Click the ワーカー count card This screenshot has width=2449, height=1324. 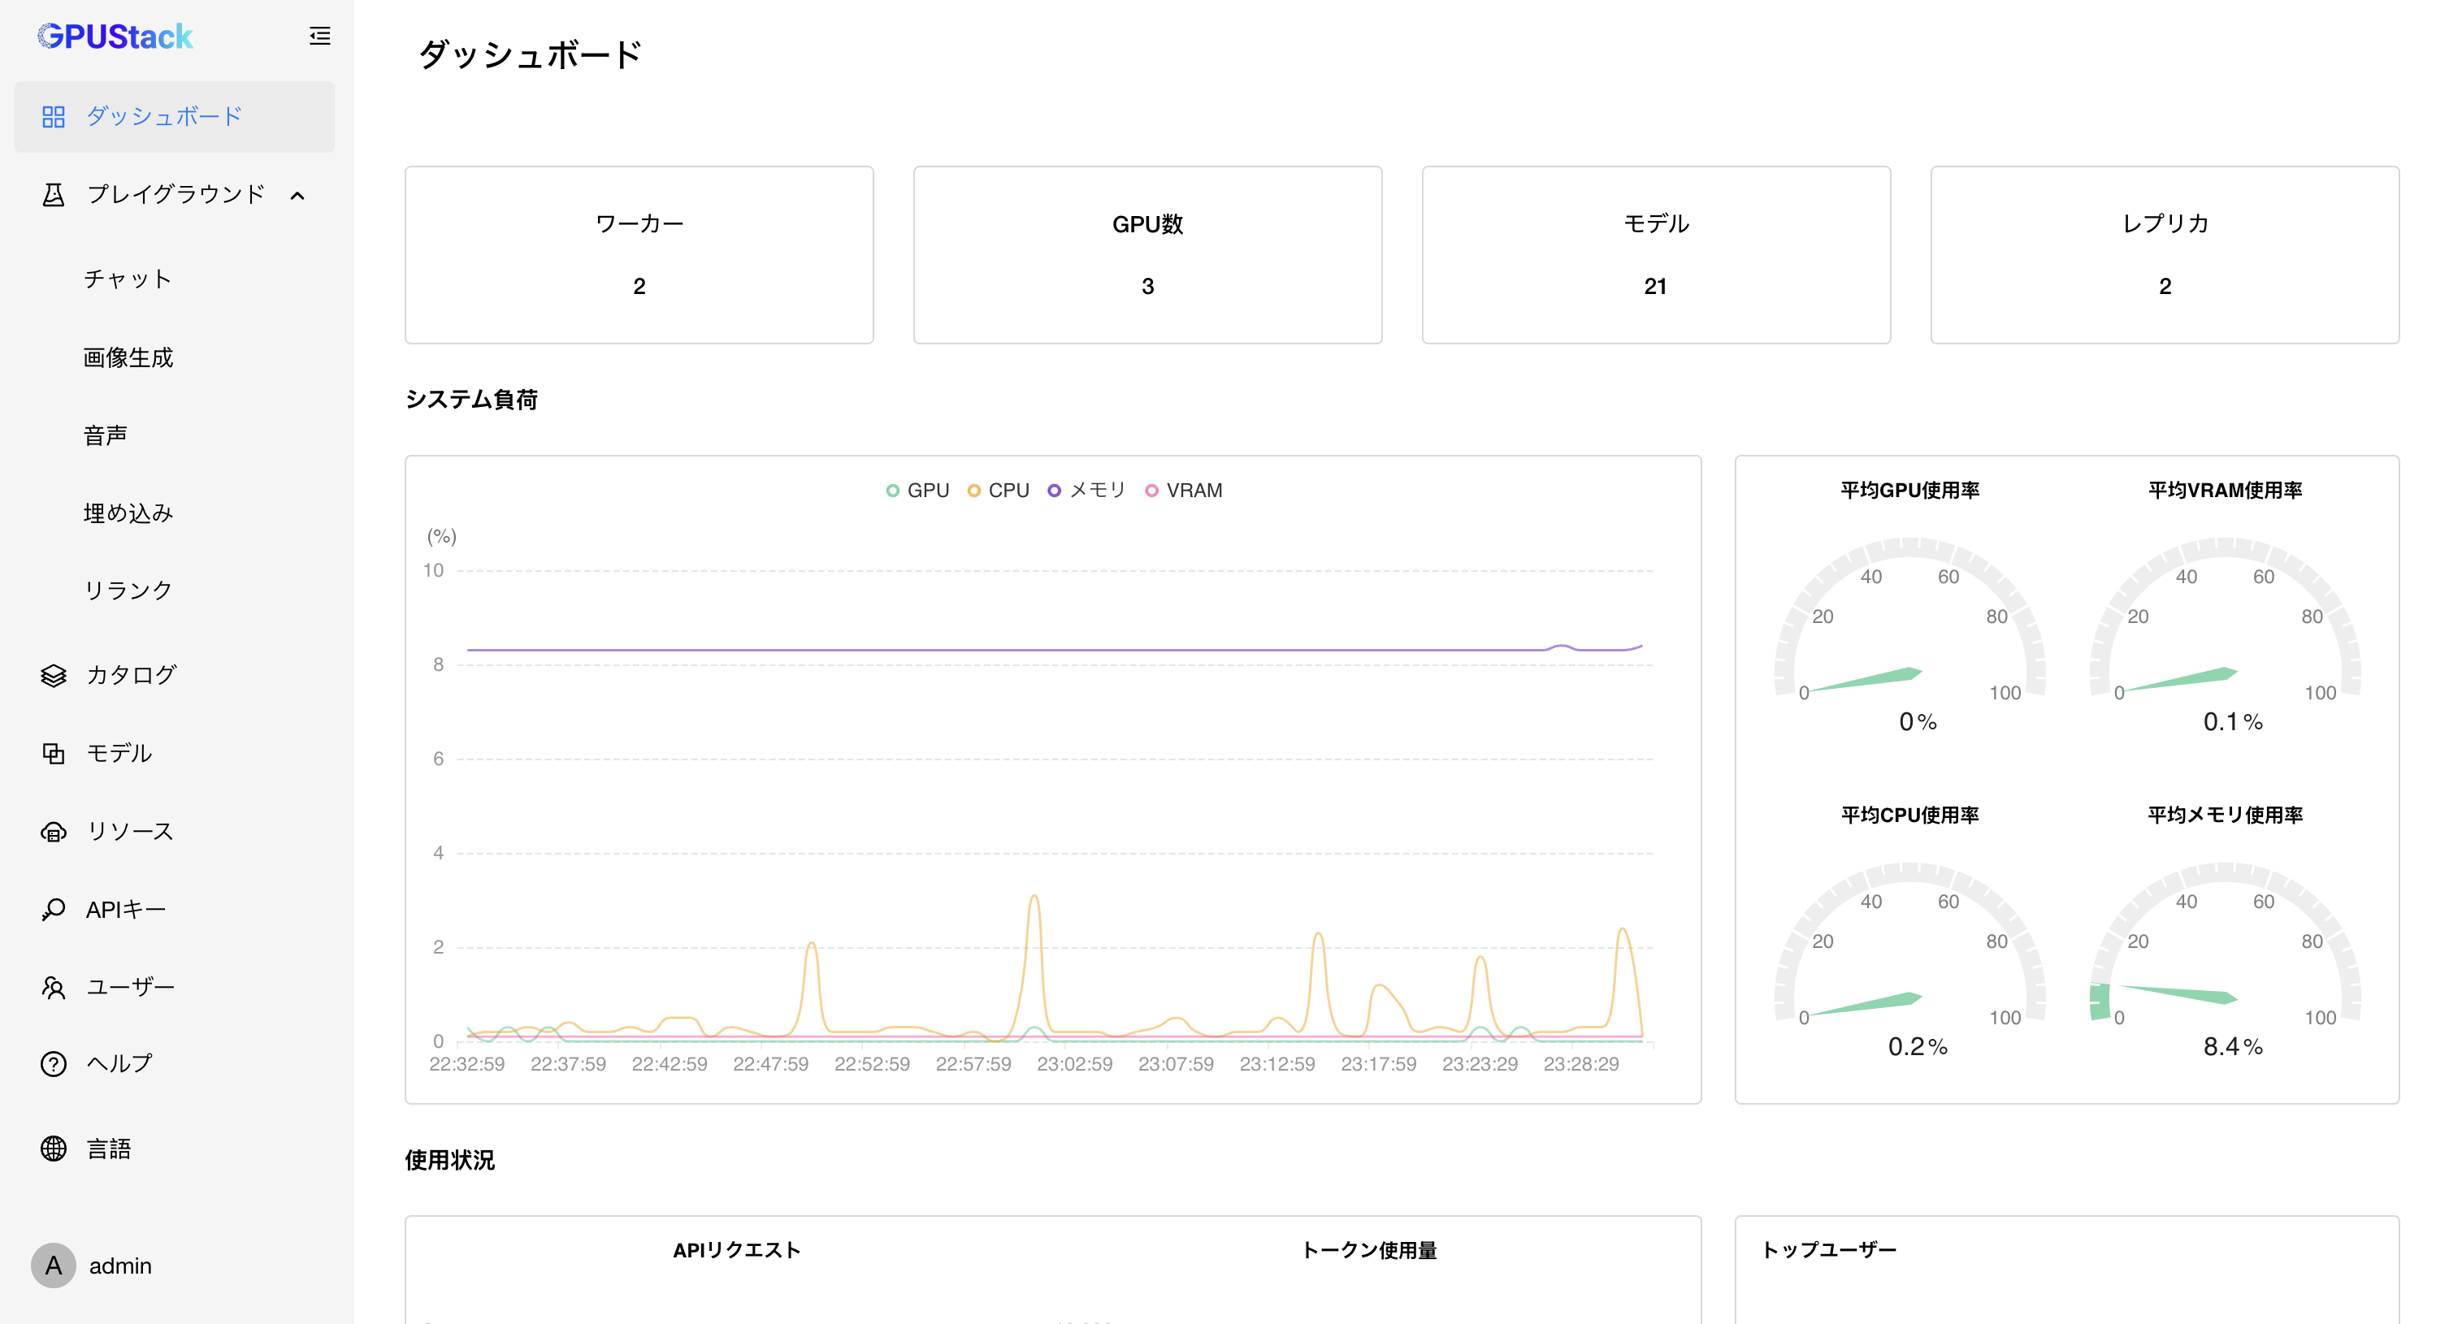639,255
